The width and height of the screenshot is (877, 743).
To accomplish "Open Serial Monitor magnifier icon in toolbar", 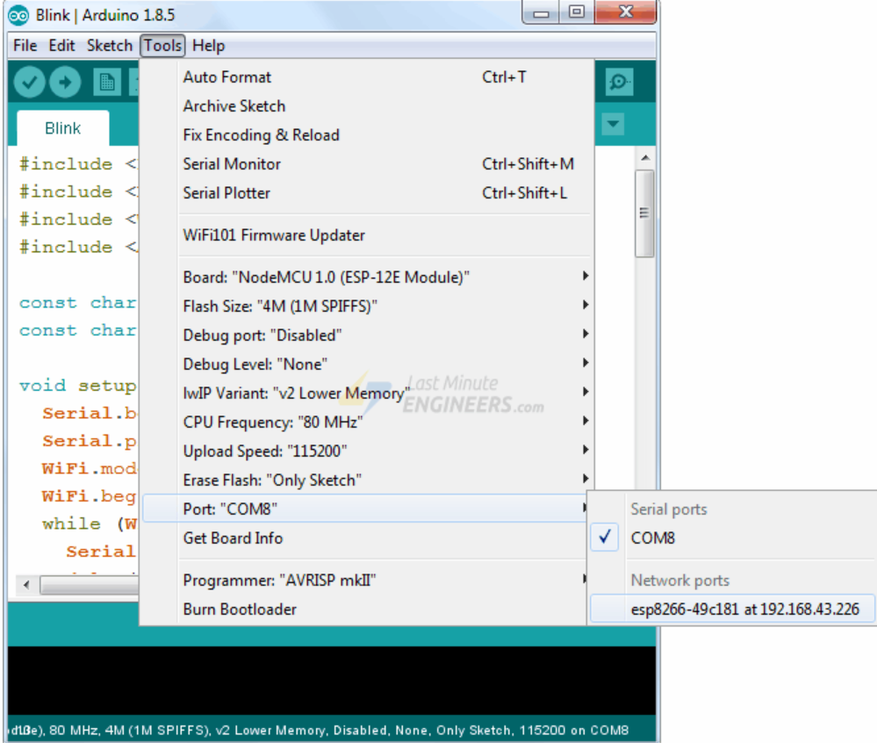I will point(619,83).
